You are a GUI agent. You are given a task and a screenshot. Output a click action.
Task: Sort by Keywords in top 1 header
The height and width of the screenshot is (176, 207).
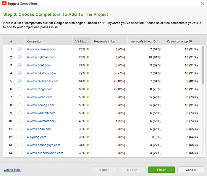click(109, 41)
